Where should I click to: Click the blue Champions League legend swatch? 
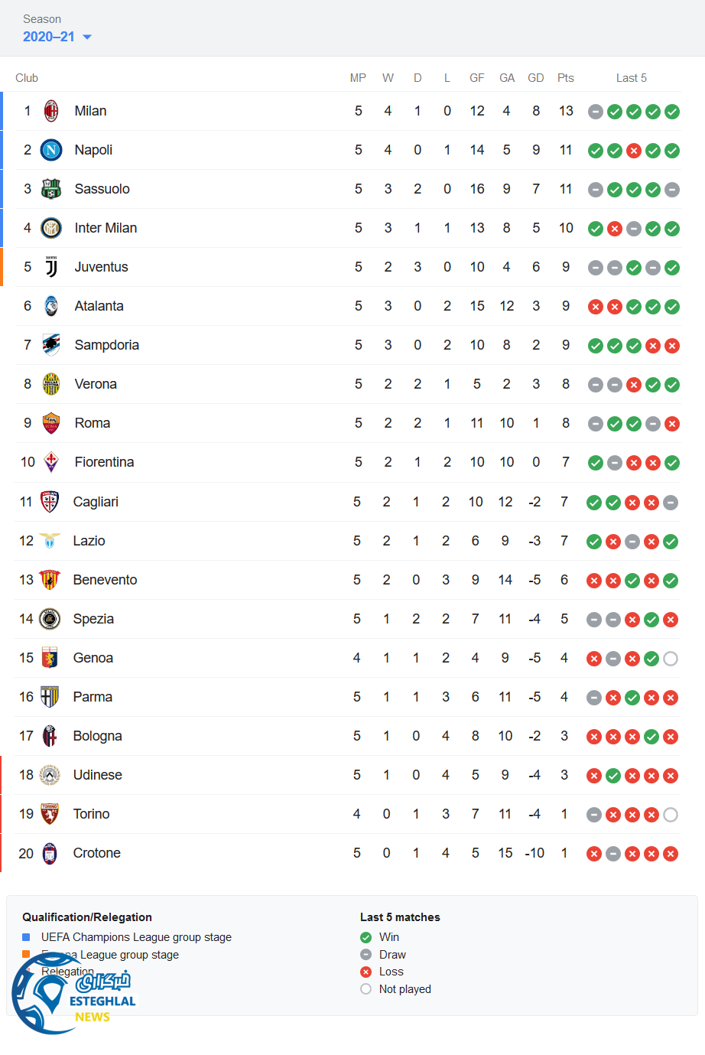(26, 937)
